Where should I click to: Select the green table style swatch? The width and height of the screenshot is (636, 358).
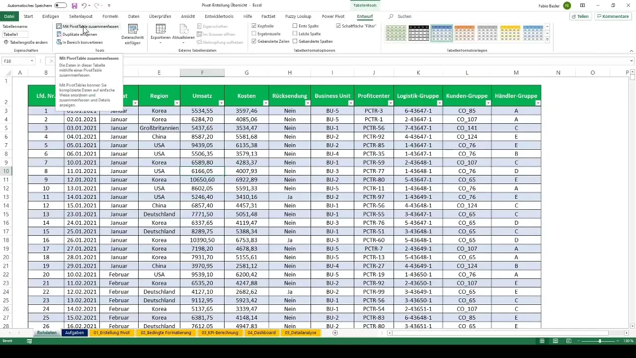[x=396, y=33]
